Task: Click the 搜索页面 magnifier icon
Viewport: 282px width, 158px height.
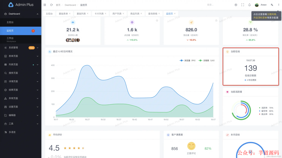Action: click(x=5, y=73)
